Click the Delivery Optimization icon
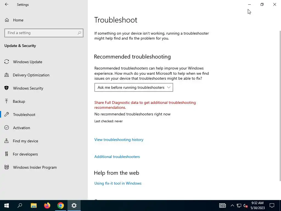281x211 pixels. coord(7,75)
